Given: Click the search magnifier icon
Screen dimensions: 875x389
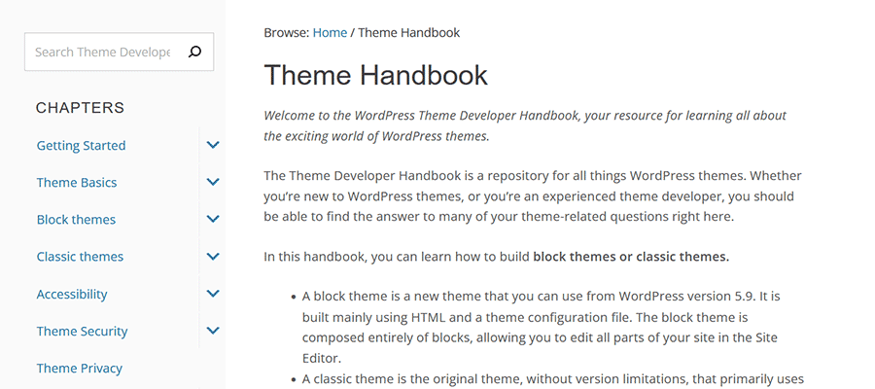Looking at the screenshot, I should pyautogui.click(x=194, y=53).
